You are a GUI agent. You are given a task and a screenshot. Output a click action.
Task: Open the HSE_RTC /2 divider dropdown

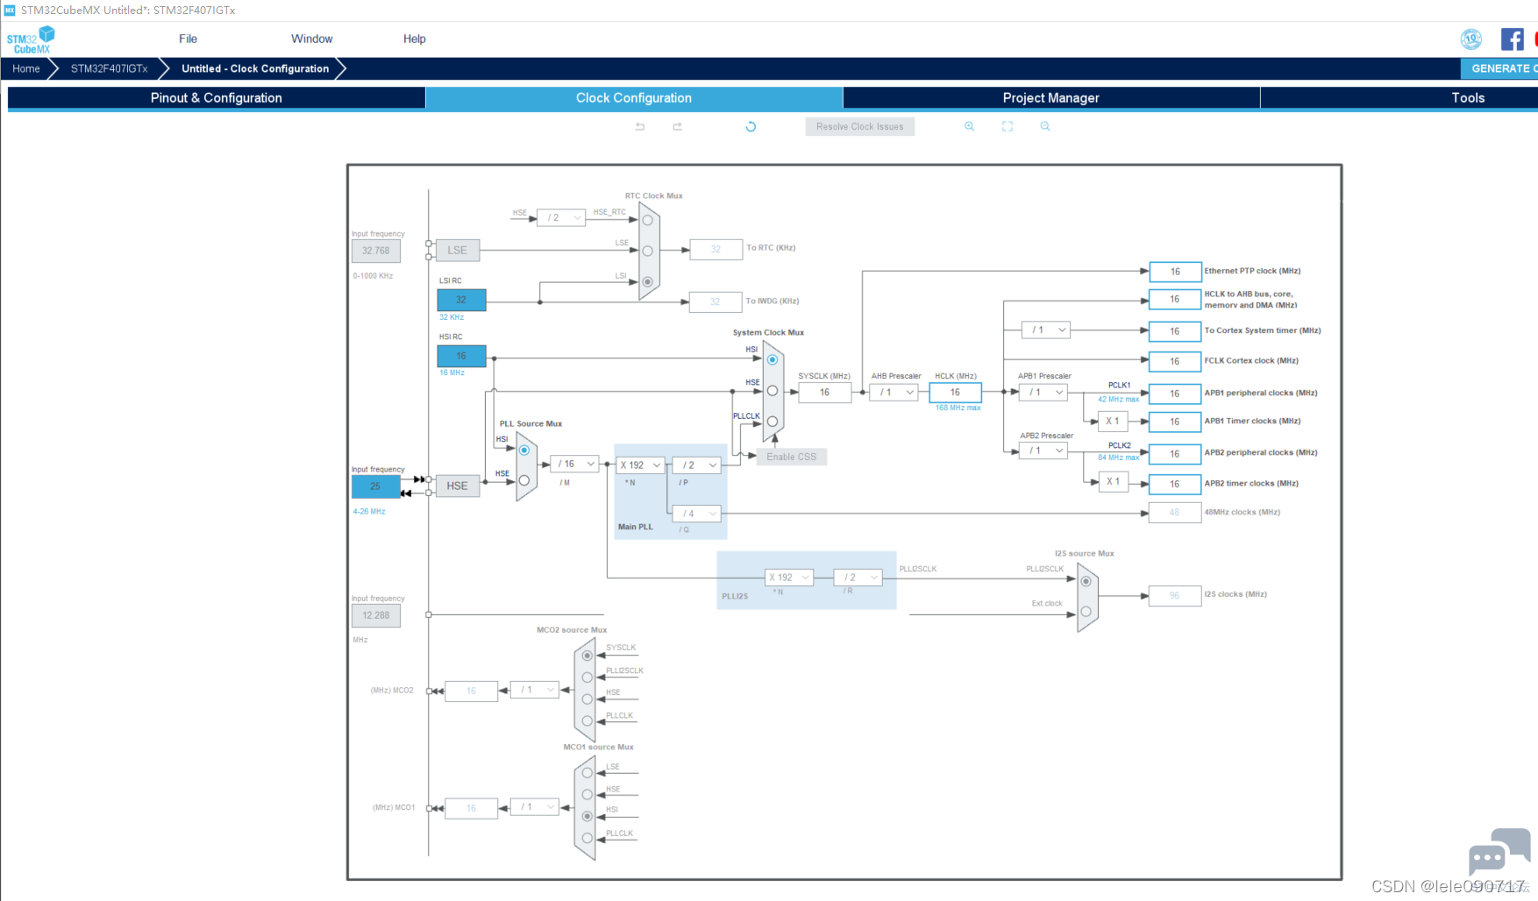tap(561, 217)
